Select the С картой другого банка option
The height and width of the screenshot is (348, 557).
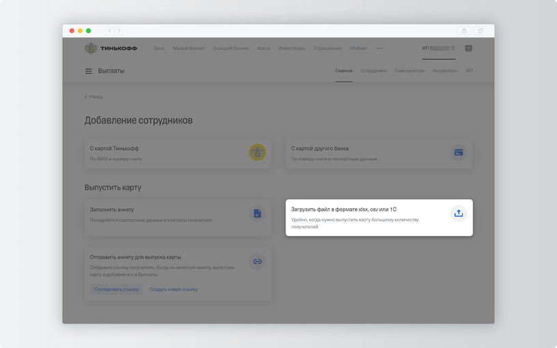379,154
